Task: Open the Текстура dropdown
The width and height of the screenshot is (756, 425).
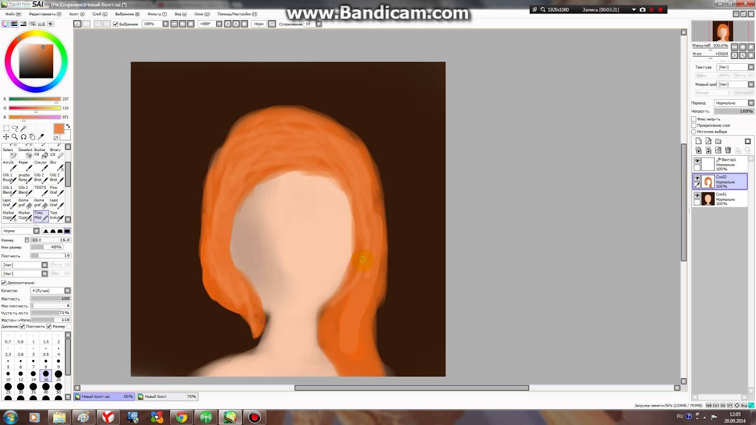Action: pos(751,67)
